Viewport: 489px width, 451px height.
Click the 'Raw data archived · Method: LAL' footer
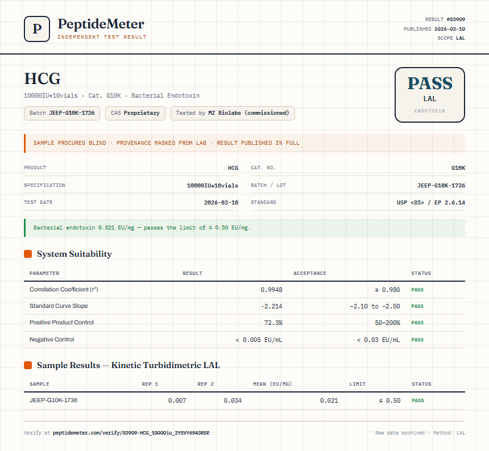(x=420, y=433)
